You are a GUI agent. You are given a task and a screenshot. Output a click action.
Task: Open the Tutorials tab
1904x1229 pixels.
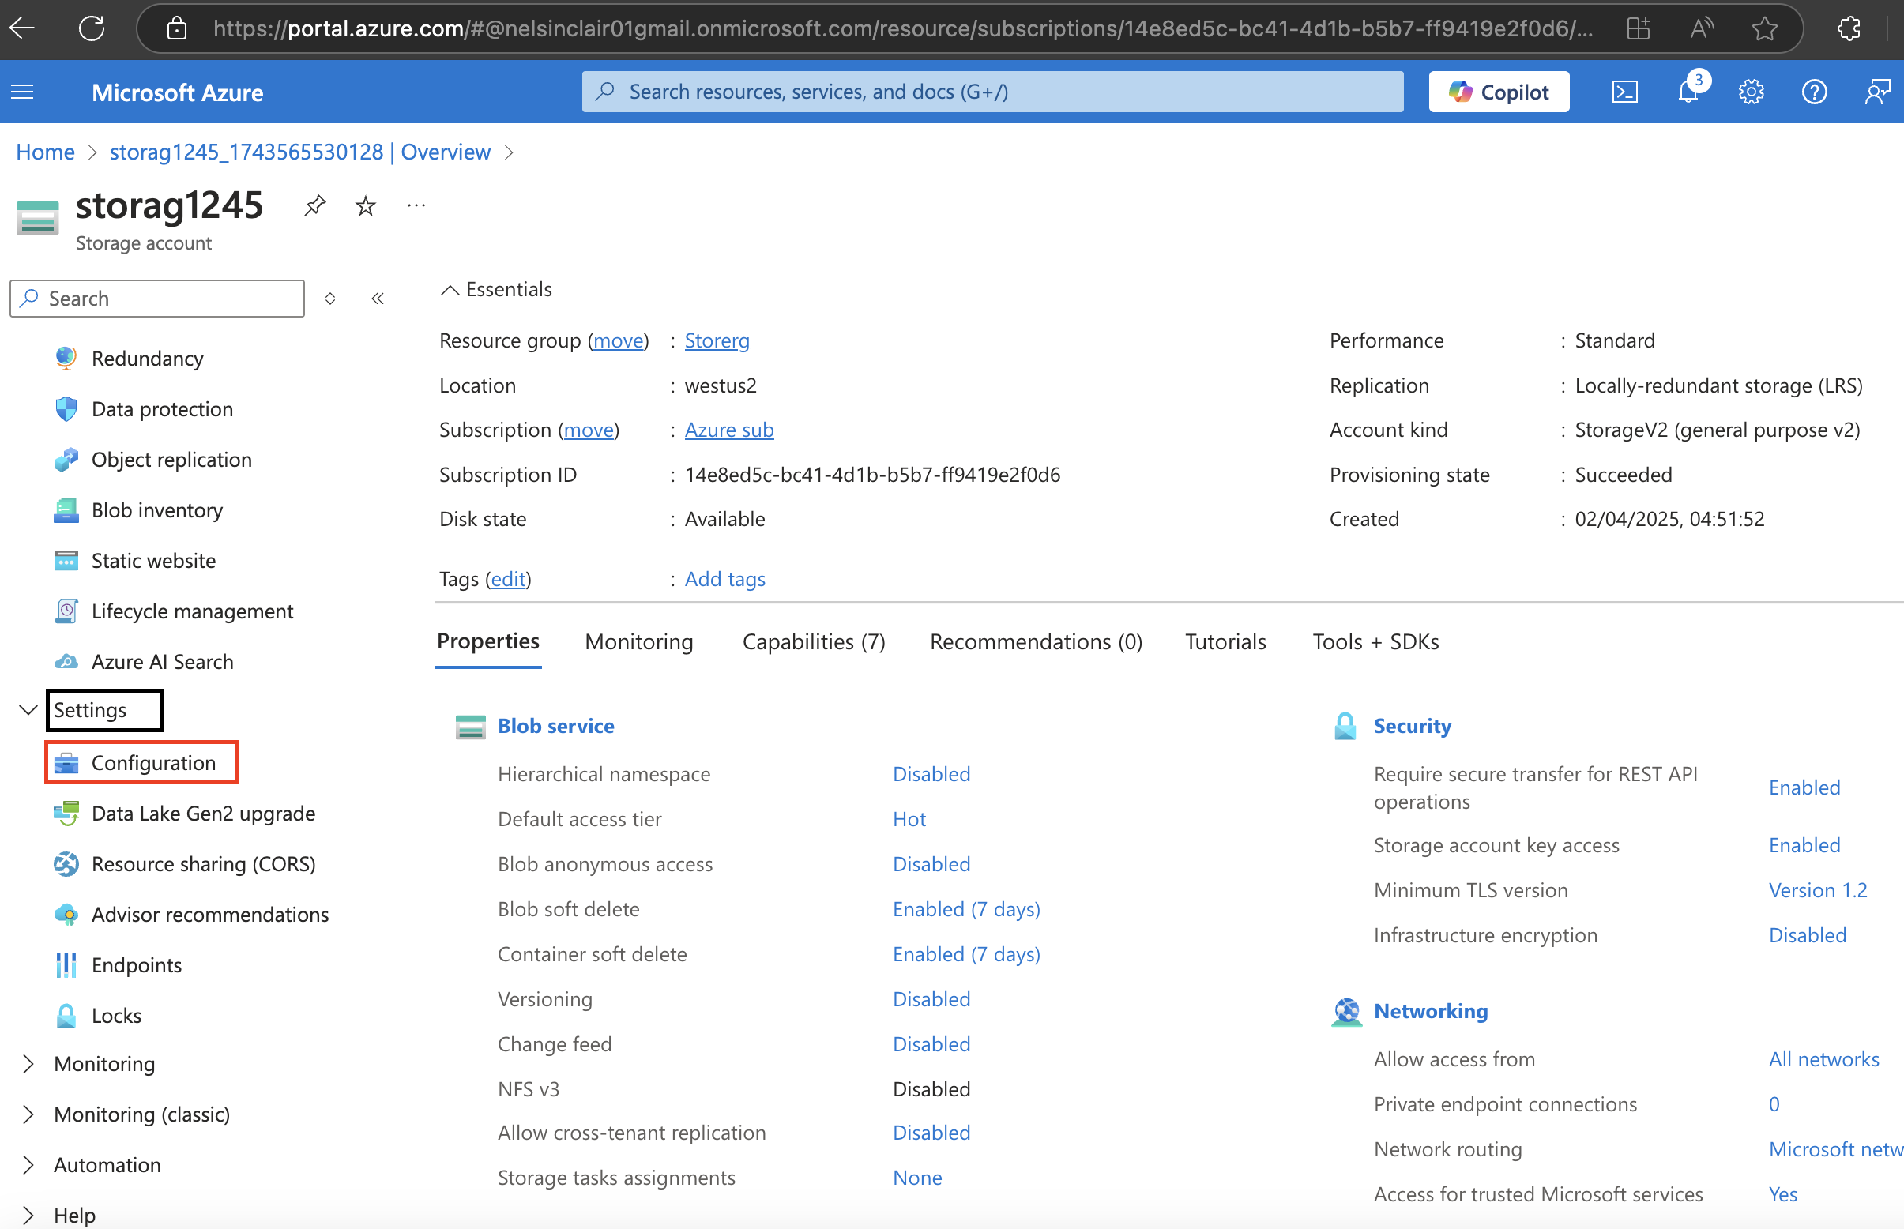pyautogui.click(x=1225, y=641)
